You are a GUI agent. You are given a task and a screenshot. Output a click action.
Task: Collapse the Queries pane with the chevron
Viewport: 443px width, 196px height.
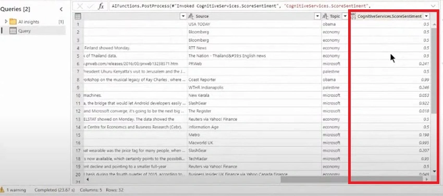pyautogui.click(x=61, y=9)
